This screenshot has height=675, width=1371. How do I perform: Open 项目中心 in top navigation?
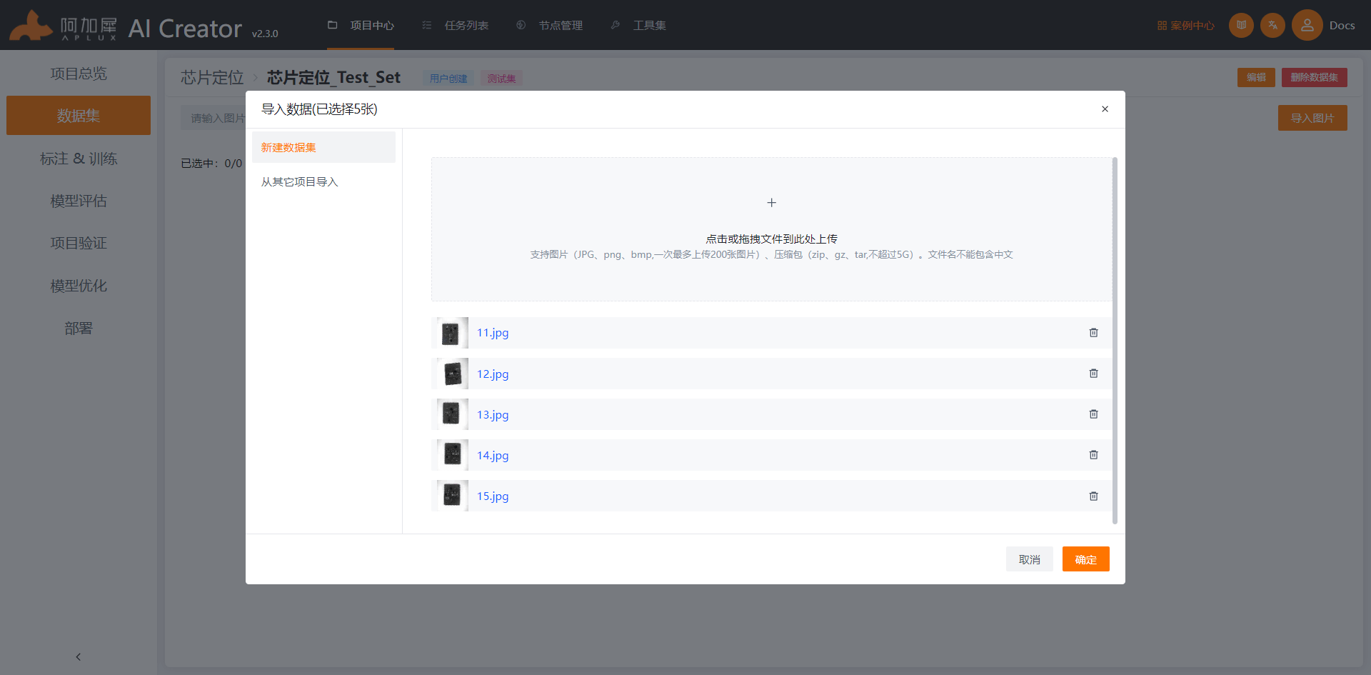(x=361, y=25)
